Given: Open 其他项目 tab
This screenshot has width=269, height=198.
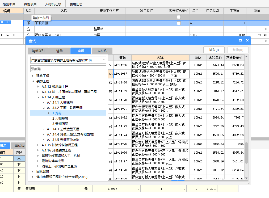Looking at the screenshot, I should [30, 4].
